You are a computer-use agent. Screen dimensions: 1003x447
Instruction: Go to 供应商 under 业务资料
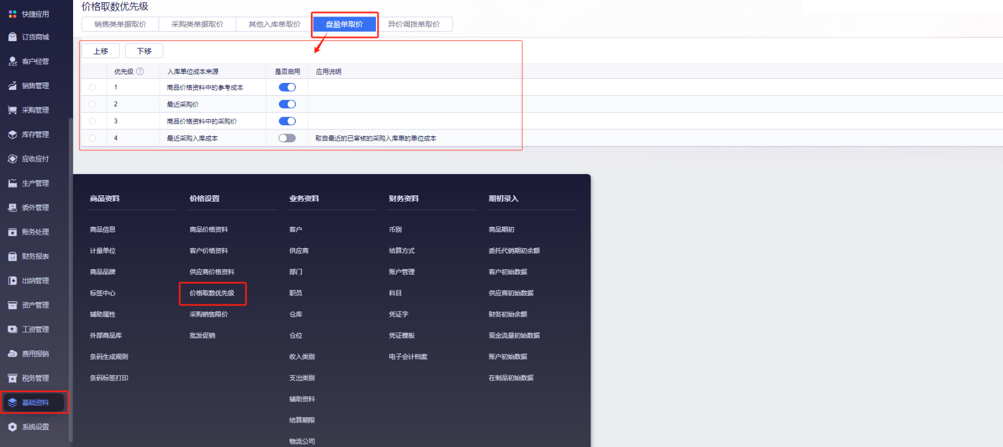[x=299, y=251]
